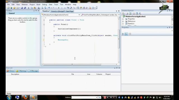This screenshot has width=179, height=100.
Task: Open the Undo history dropdown arrow
Action: coord(51,8)
